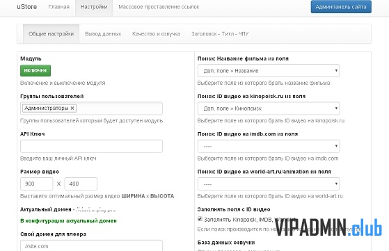Switch to the Общие настройки tab
This screenshot has height=251, width=389.
click(51, 34)
